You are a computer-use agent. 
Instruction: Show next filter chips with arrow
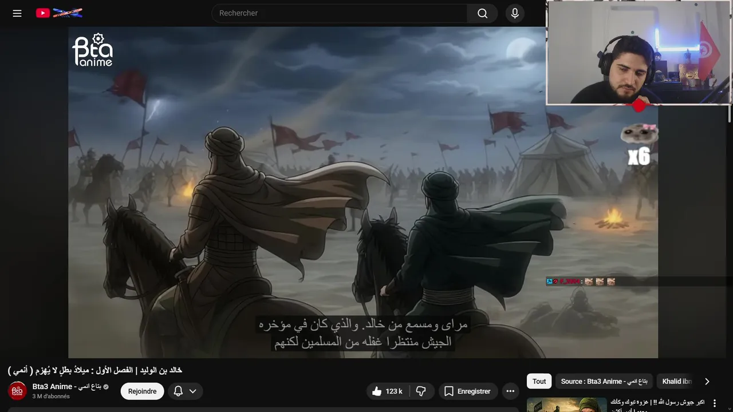click(707, 381)
